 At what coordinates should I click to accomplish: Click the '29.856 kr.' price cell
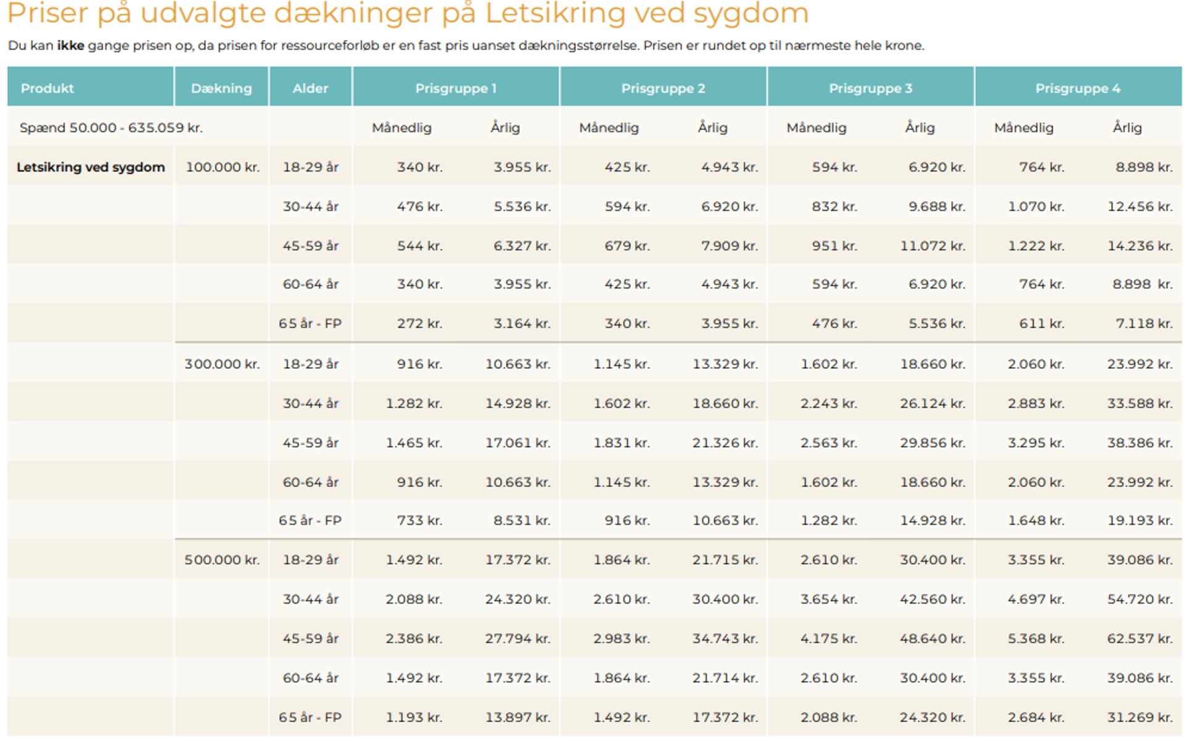tap(932, 443)
